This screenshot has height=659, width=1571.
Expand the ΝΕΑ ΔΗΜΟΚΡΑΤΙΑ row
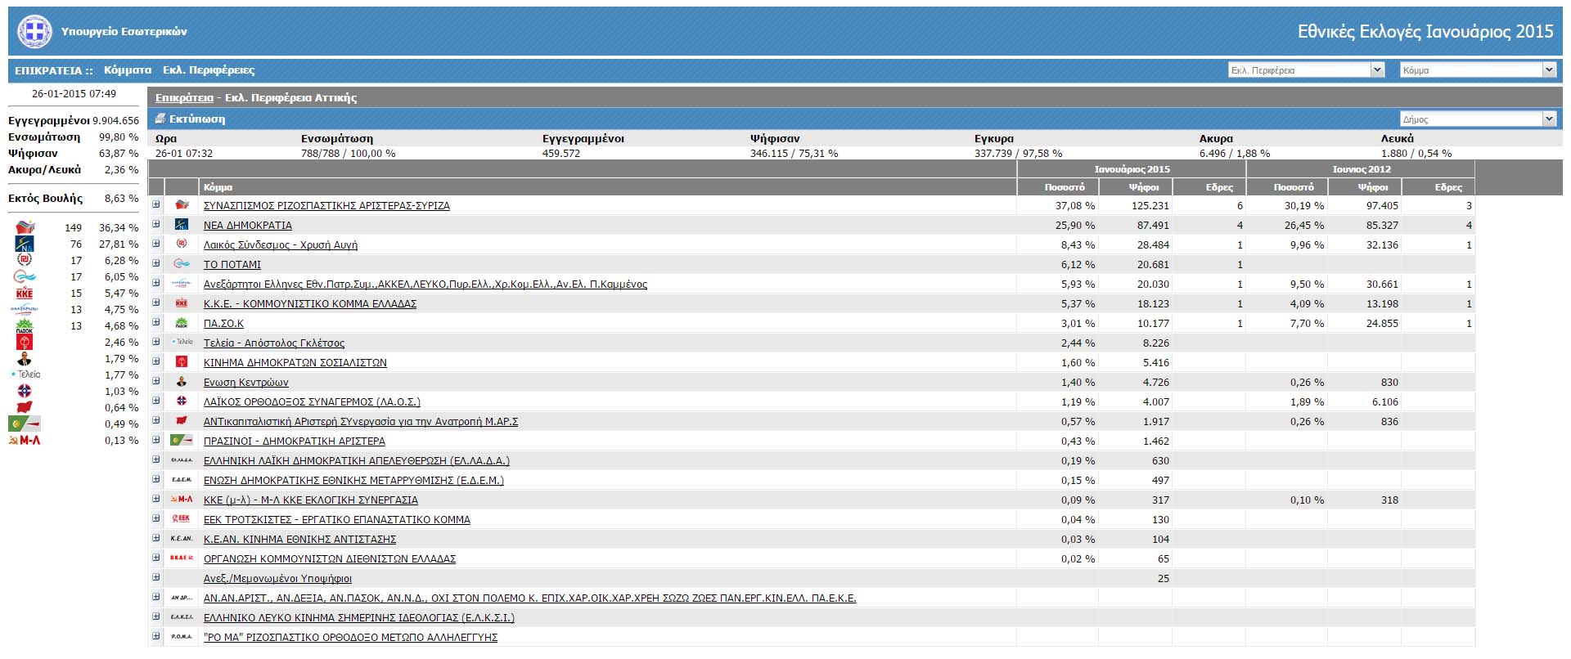point(156,224)
